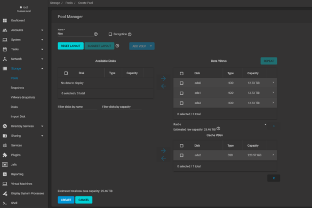Collapse the Storage menu arrow
Screen dimensions: 312x208
click(x=42, y=68)
